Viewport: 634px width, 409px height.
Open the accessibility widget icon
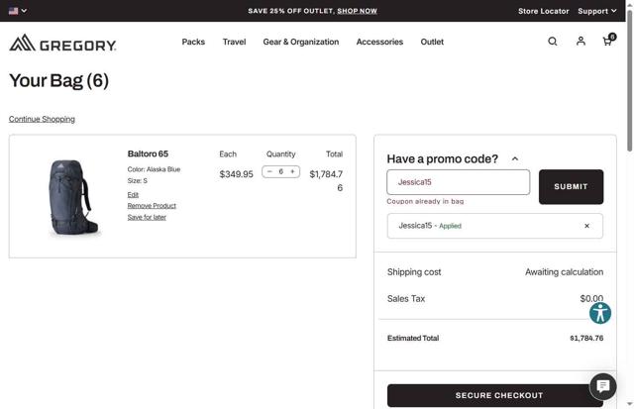(x=600, y=313)
